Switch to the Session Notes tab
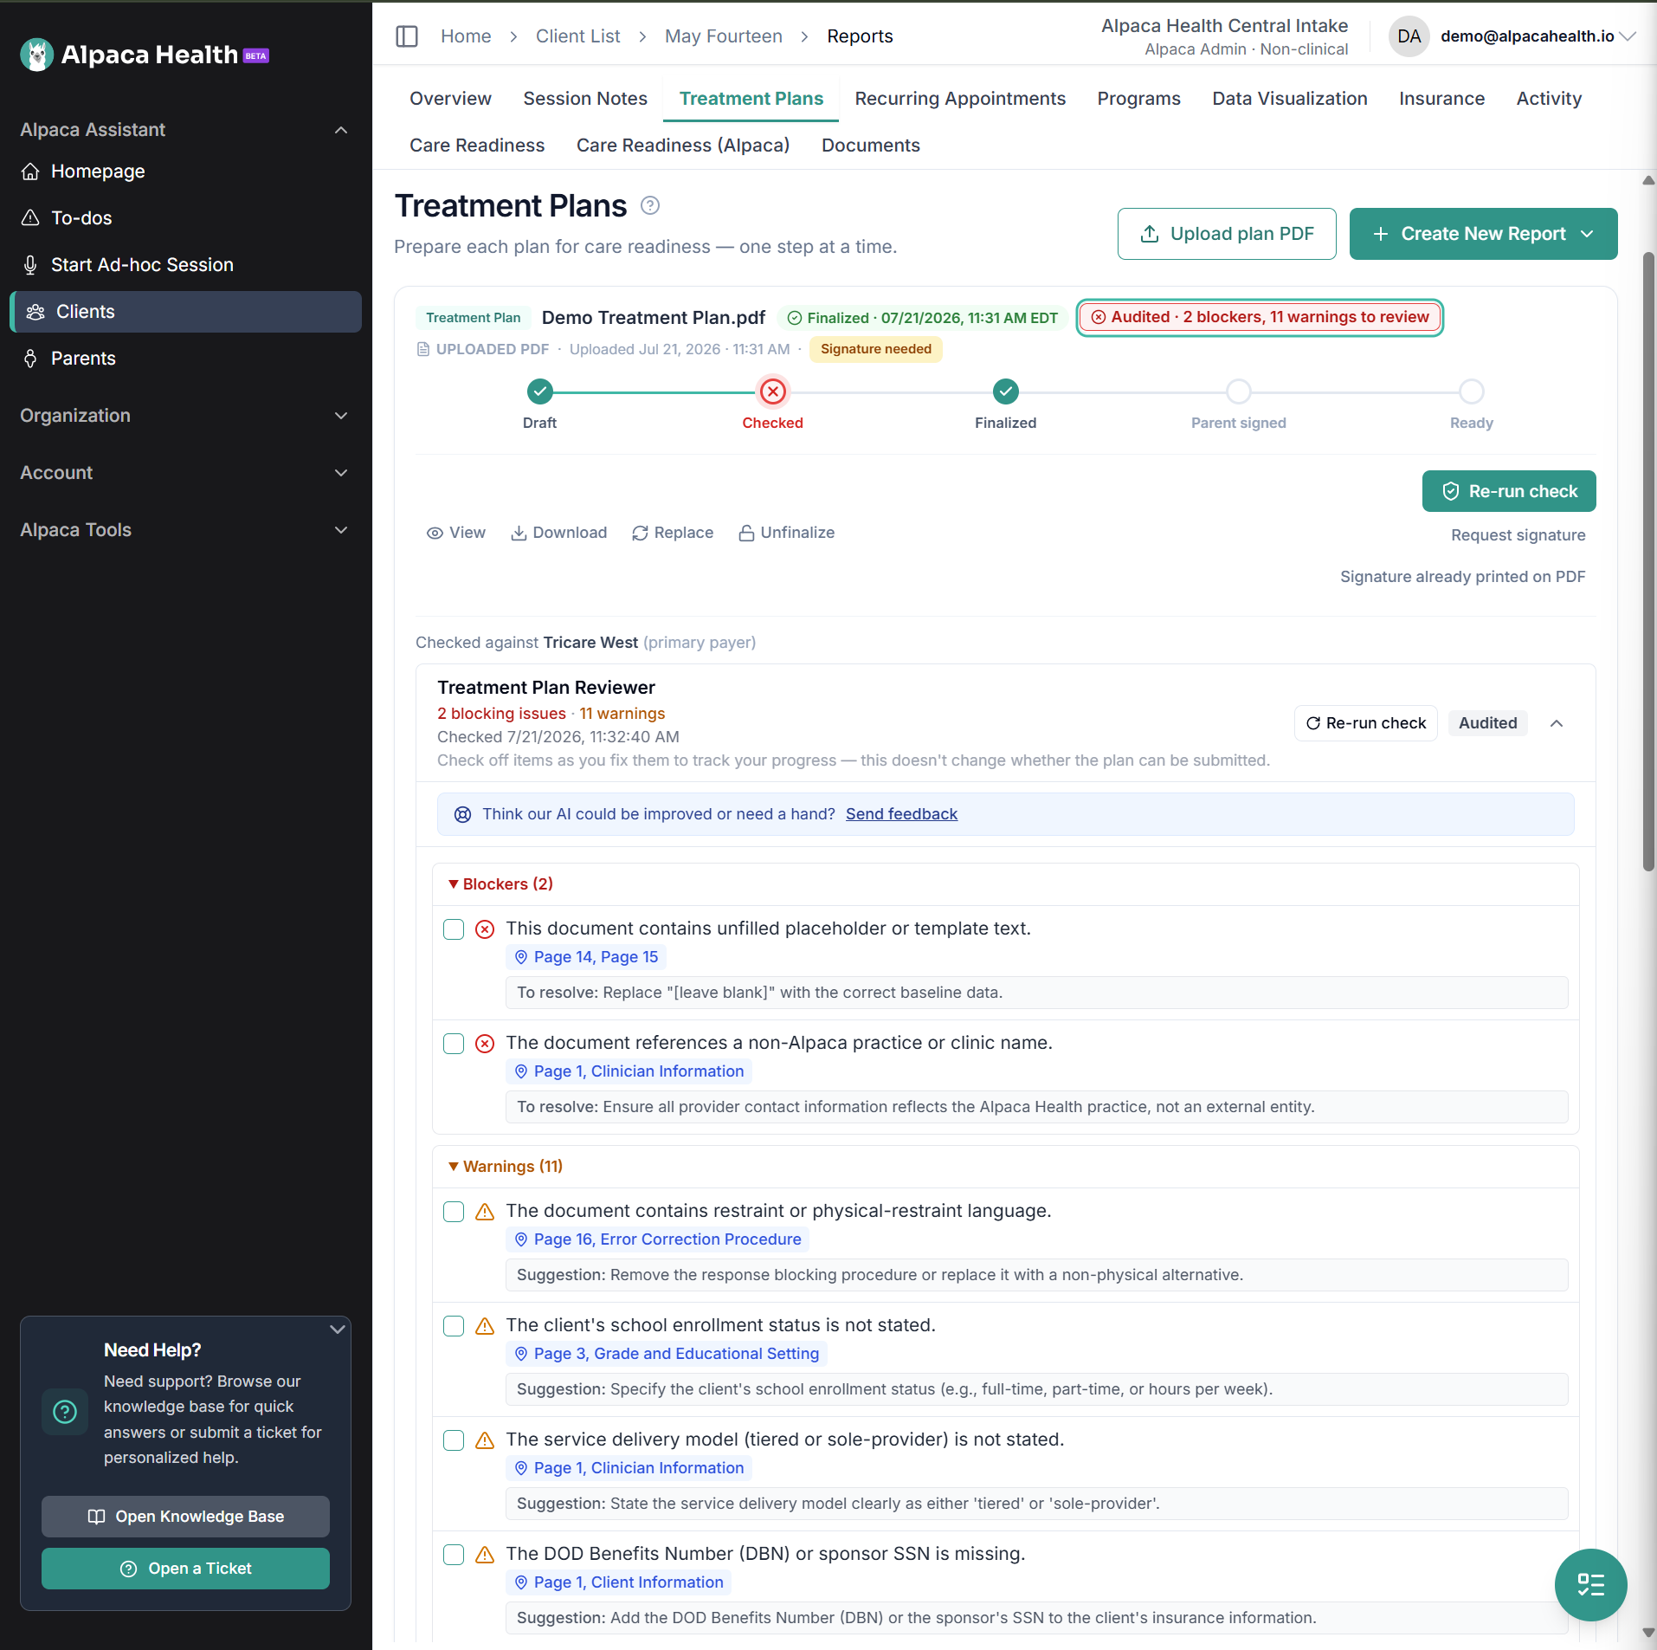1657x1650 pixels. point(585,99)
